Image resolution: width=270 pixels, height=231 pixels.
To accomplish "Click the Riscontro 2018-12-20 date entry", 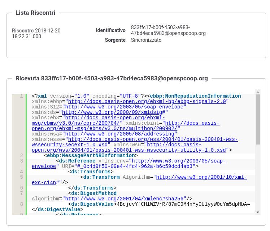I will (x=36, y=34).
